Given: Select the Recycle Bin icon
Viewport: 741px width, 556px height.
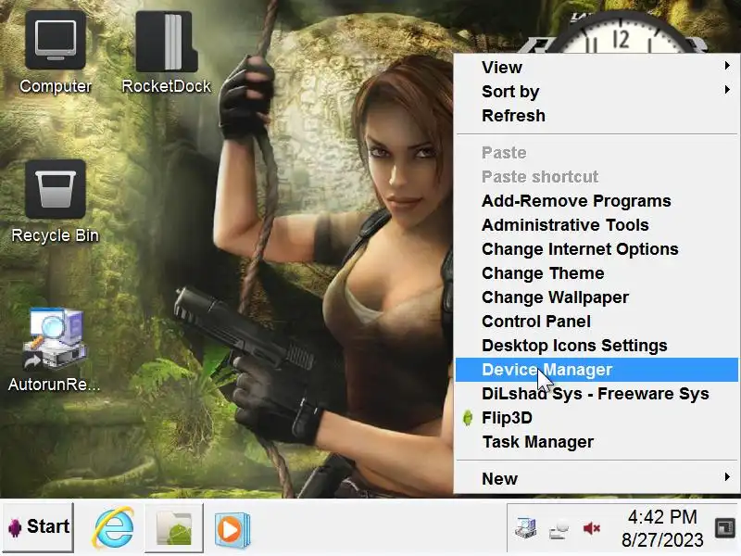Looking at the screenshot, I should click(56, 201).
